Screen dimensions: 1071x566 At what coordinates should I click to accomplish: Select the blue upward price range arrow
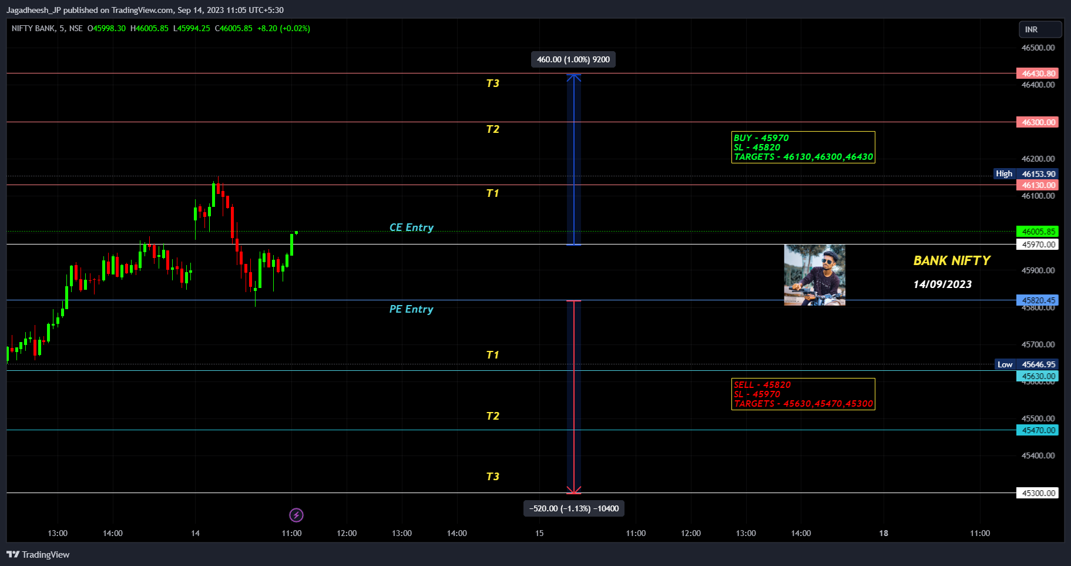pyautogui.click(x=574, y=159)
